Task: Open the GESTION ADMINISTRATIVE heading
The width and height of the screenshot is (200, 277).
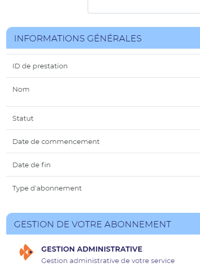Action: 92,249
